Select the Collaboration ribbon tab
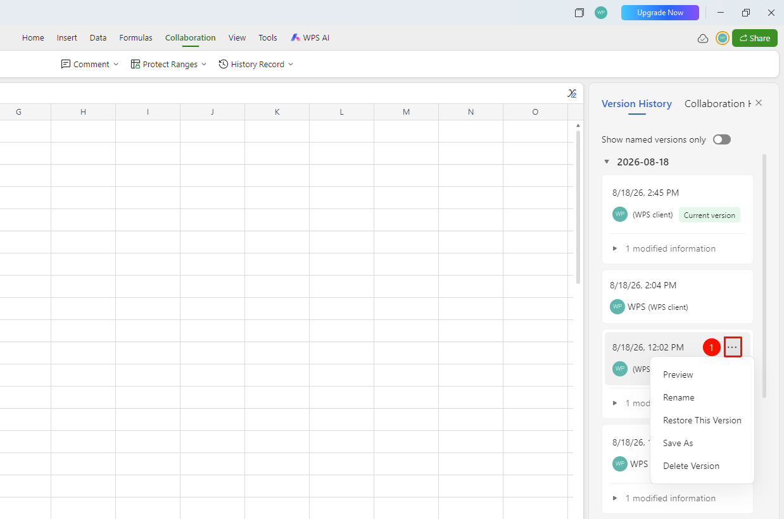This screenshot has height=519, width=784. tap(191, 38)
